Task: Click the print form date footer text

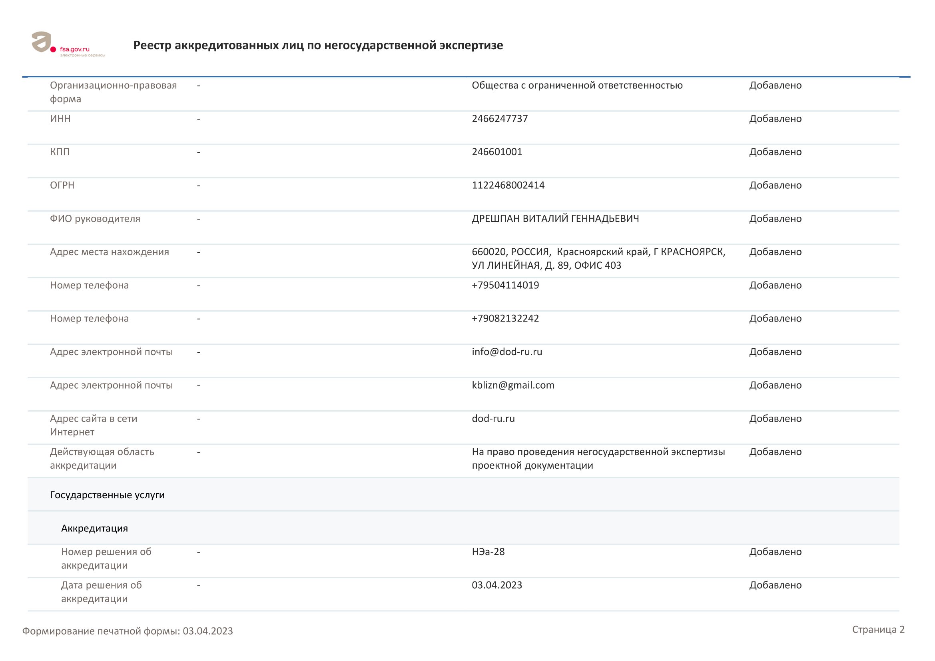Action: 128,631
